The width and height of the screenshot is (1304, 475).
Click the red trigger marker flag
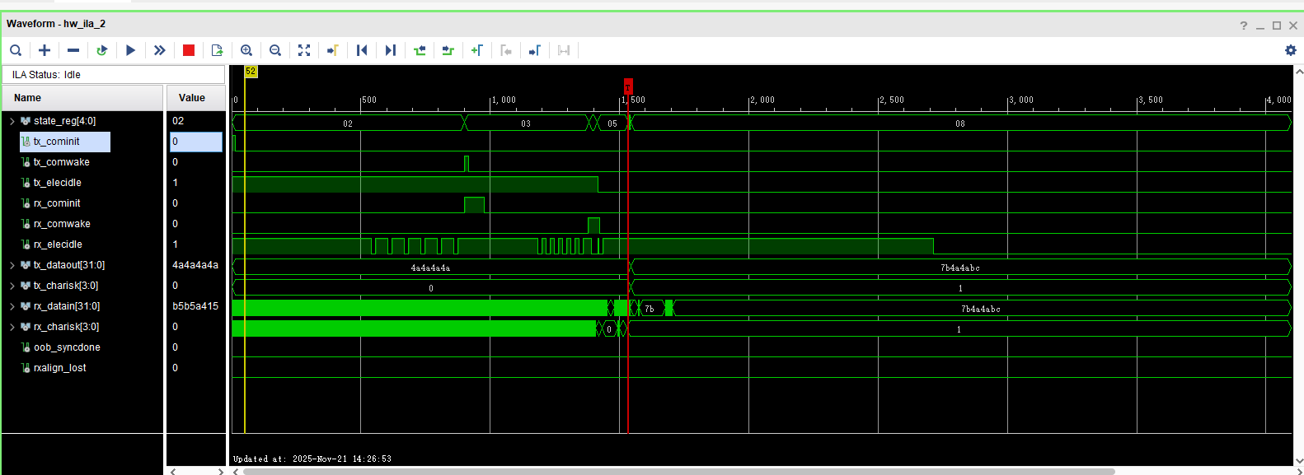tap(628, 86)
